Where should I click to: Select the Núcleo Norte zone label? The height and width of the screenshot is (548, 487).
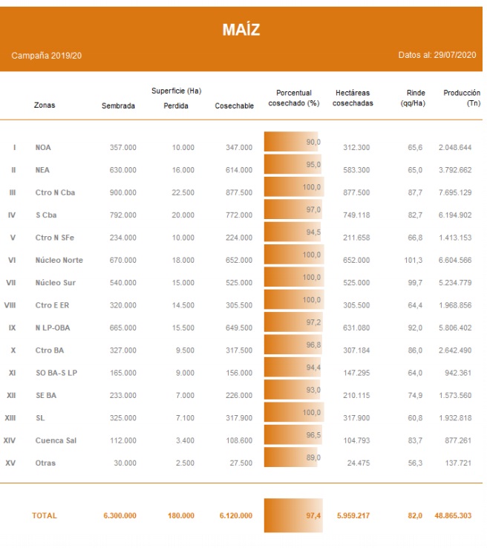point(59,261)
